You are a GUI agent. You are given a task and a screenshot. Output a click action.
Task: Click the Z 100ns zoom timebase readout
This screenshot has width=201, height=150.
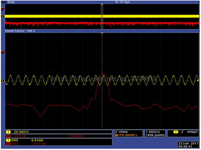(x=121, y=132)
